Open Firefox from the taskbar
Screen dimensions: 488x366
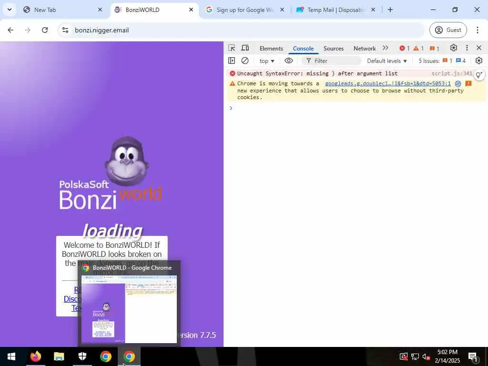[35, 356]
